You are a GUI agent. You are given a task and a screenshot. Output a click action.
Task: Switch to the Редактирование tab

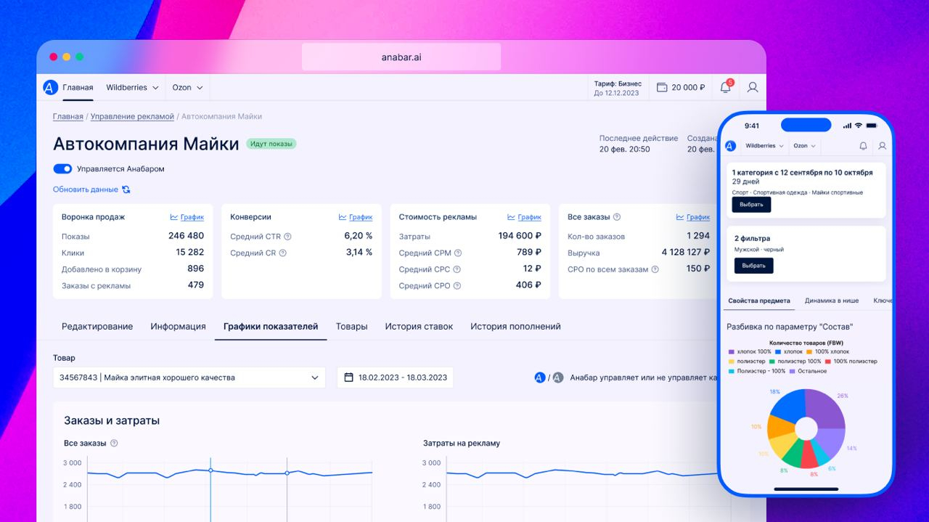[97, 327]
